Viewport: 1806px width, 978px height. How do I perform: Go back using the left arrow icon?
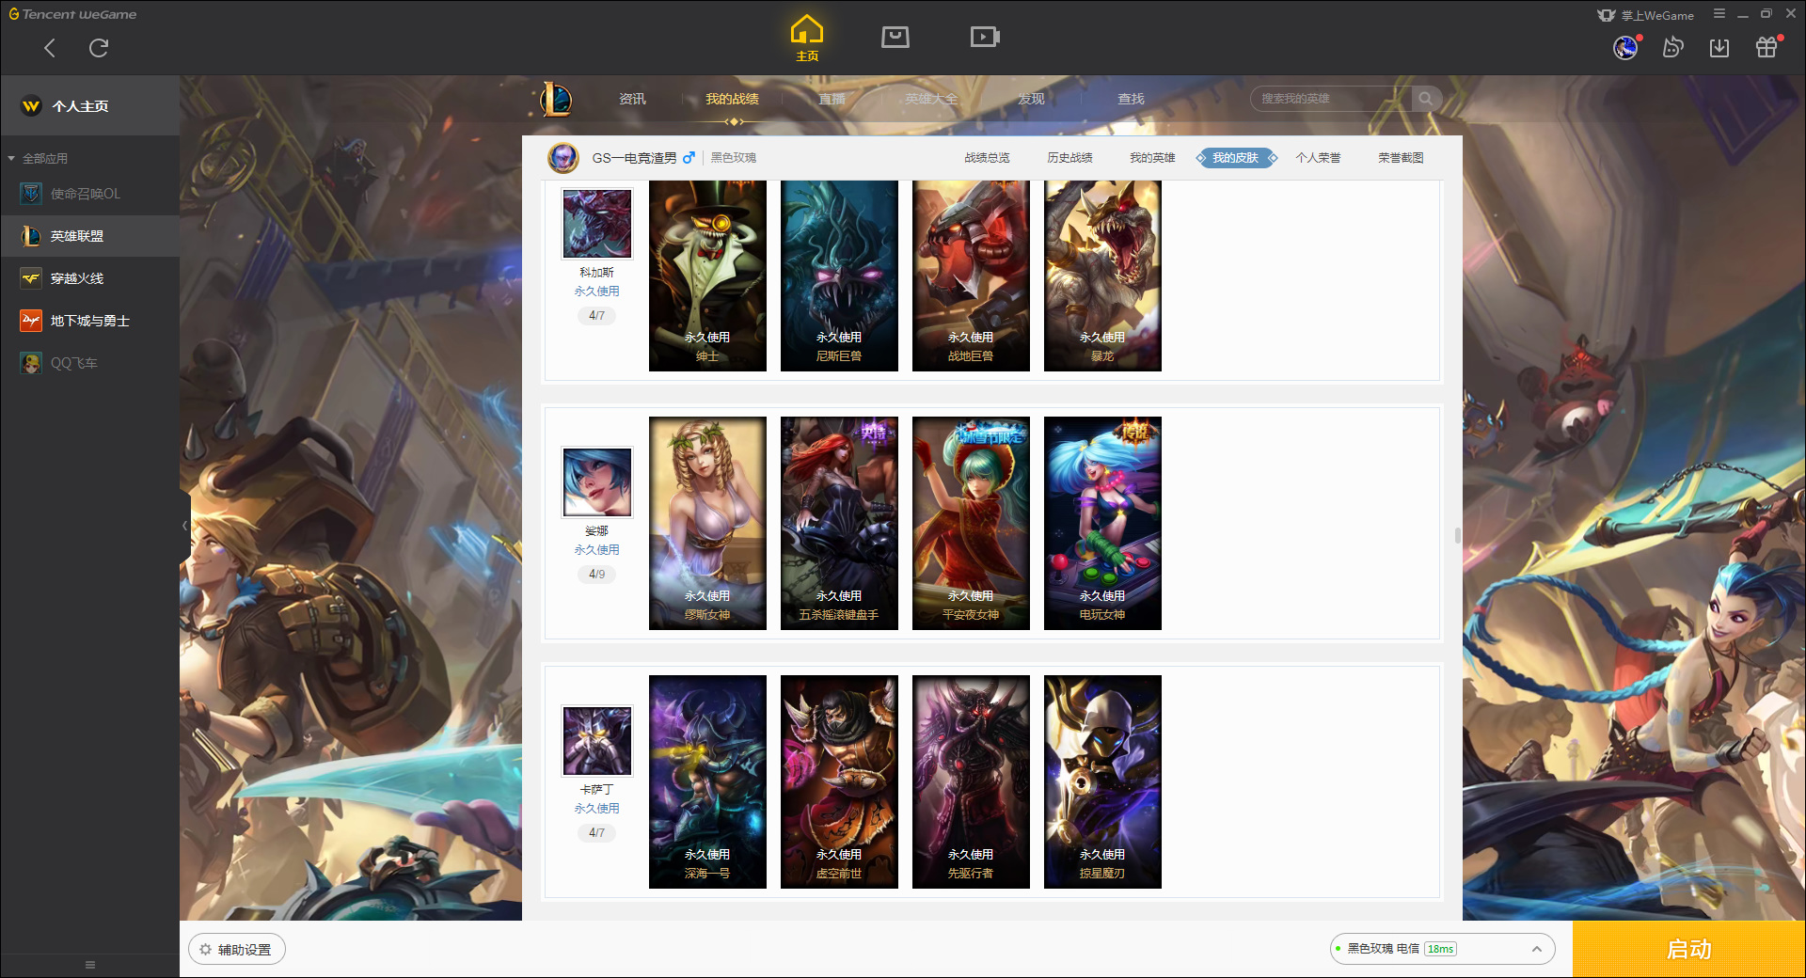[x=50, y=48]
